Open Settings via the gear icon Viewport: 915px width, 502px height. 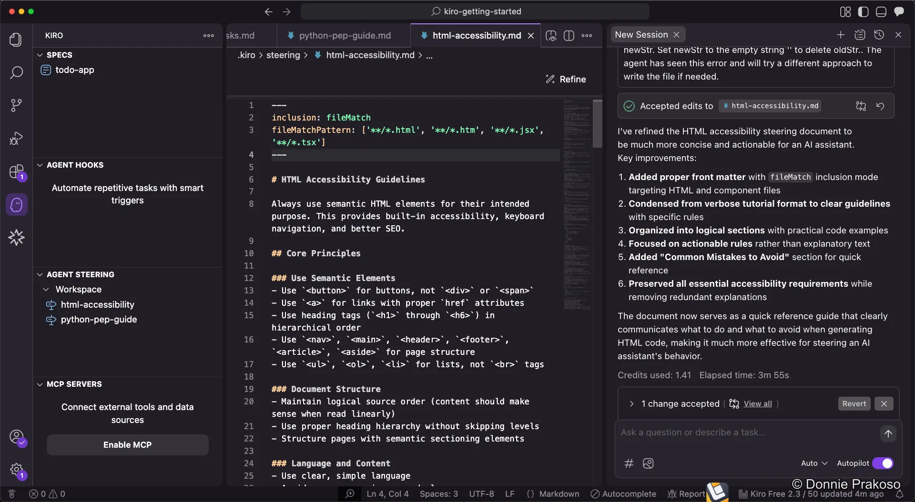(x=16, y=469)
